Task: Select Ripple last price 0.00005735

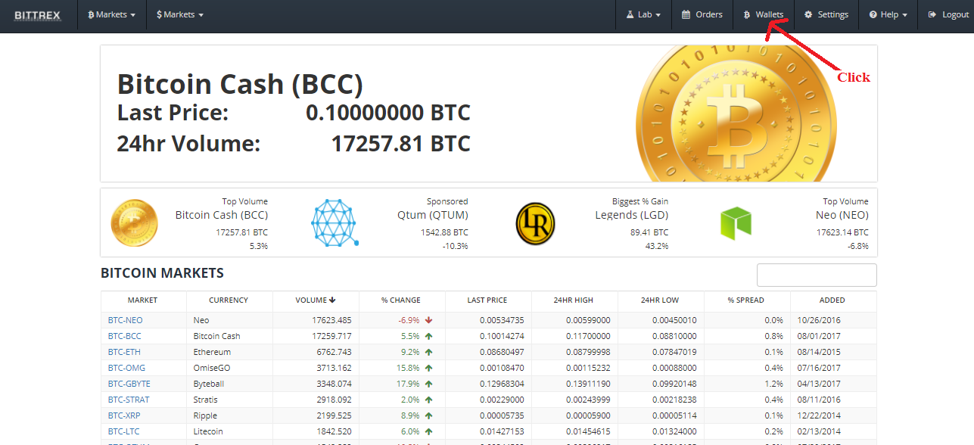Action: (x=502, y=415)
